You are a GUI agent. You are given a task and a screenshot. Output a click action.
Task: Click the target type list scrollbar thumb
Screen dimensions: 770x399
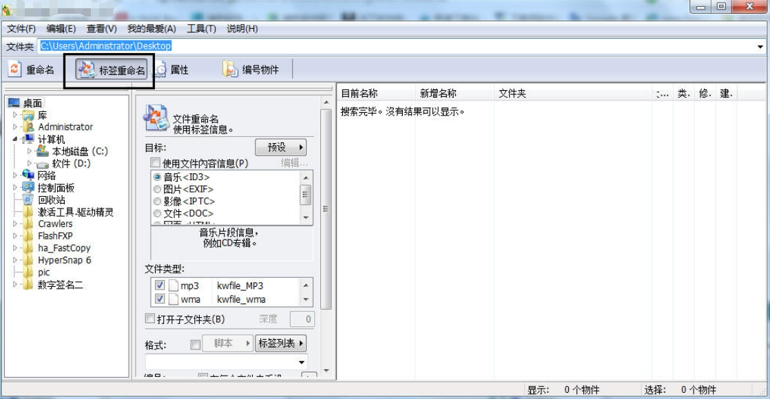point(305,195)
